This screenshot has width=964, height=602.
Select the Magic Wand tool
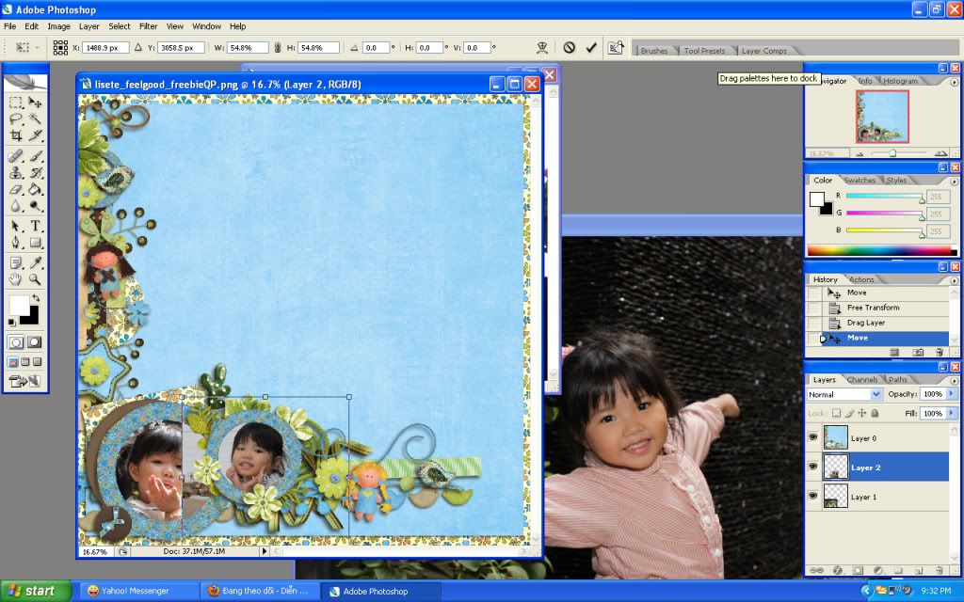pos(36,119)
